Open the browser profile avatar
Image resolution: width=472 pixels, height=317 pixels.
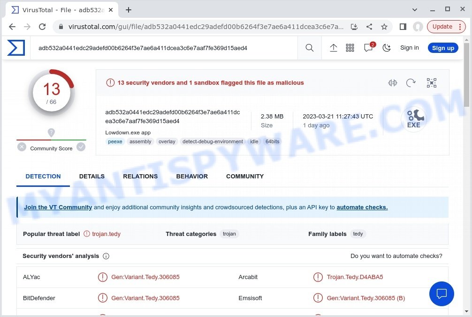[418, 27]
